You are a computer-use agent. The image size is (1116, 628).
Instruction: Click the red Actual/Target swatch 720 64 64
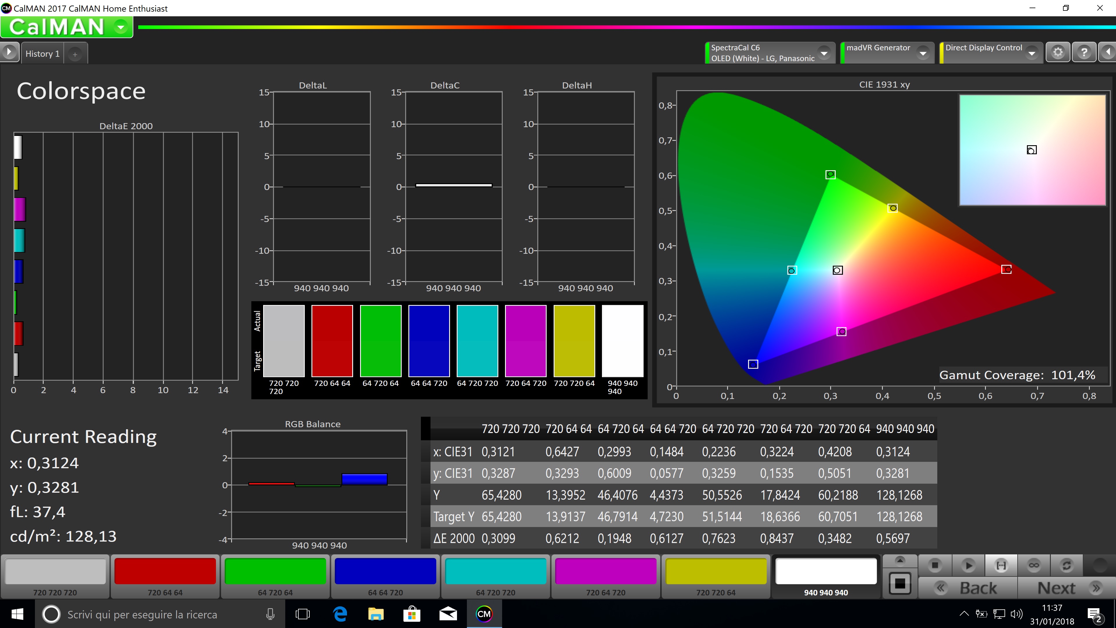332,341
